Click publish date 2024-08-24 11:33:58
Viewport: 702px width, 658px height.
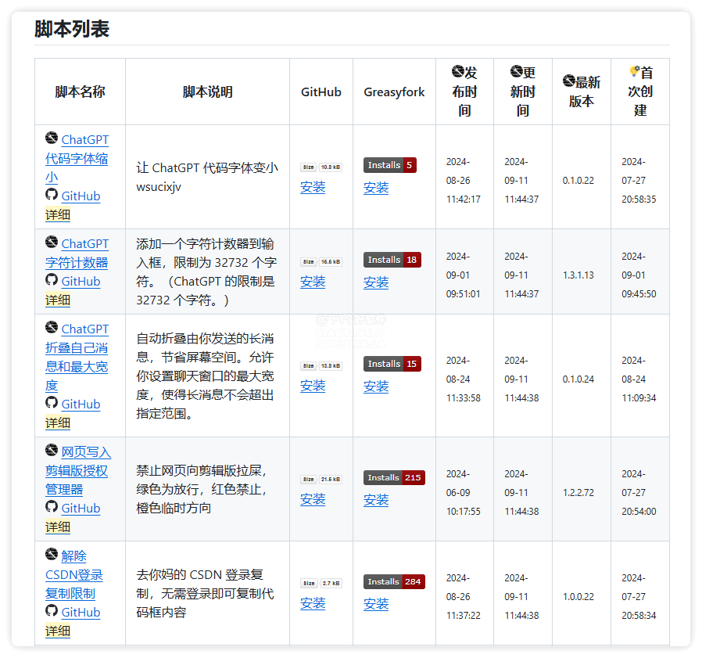pos(464,379)
